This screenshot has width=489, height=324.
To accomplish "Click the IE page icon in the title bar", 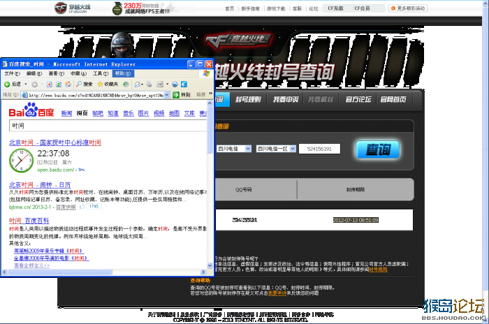I will pyautogui.click(x=5, y=64).
